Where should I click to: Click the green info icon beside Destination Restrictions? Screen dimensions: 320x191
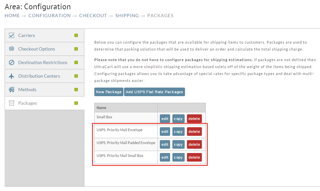[x=76, y=62]
